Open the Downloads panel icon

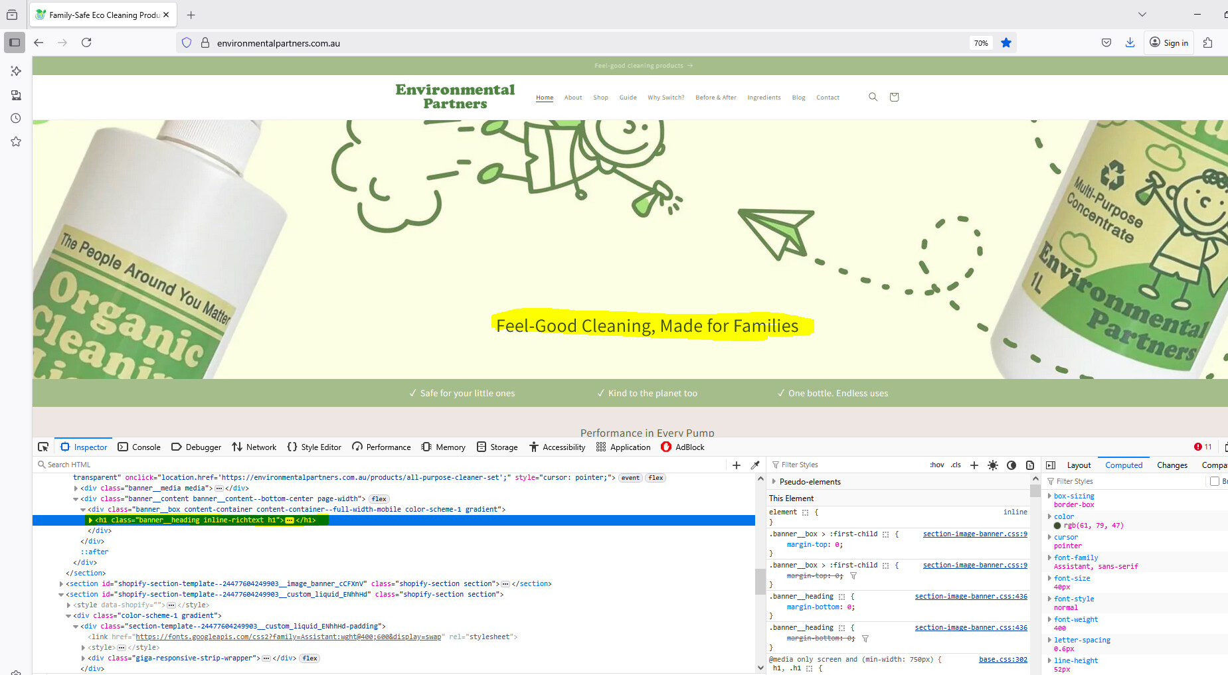click(1130, 42)
